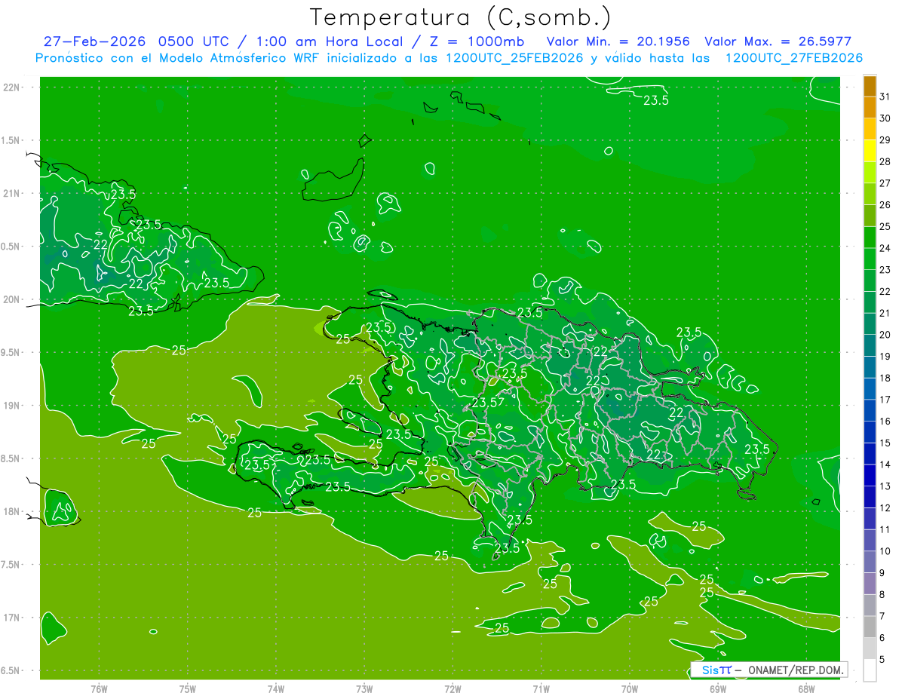Click the "1:00 am Hora Local" text

333,41
